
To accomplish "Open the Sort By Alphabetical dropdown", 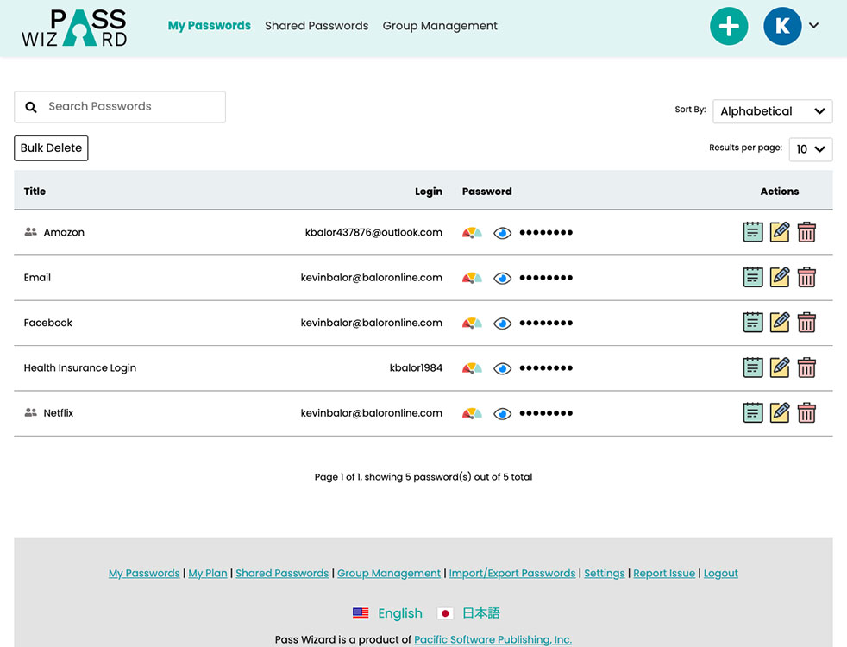I will tap(773, 111).
